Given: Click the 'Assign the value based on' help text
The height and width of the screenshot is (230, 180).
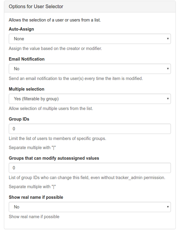Looking at the screenshot, I should click(55, 48).
